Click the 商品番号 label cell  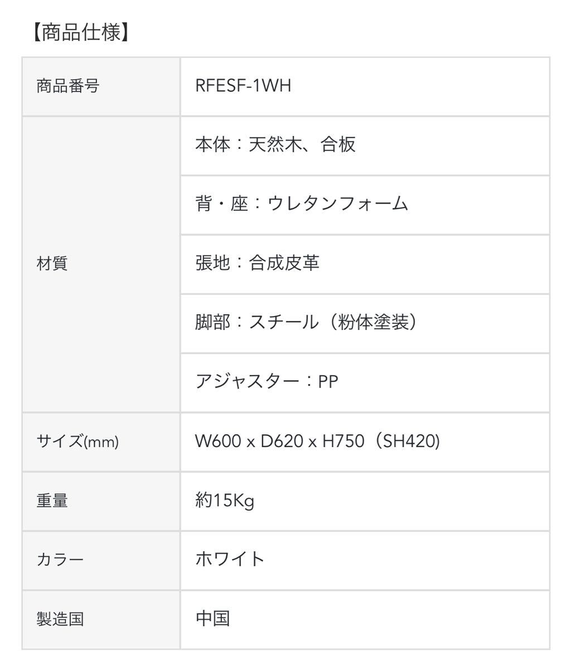tap(67, 86)
